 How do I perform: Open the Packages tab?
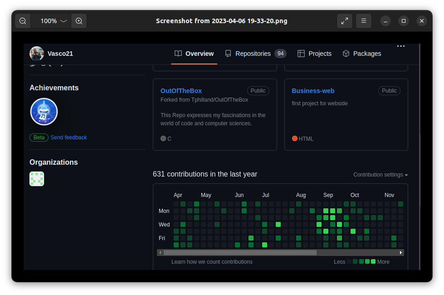361,54
